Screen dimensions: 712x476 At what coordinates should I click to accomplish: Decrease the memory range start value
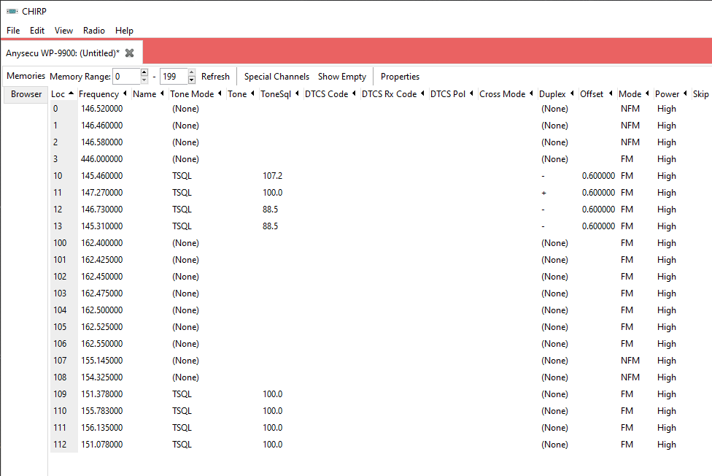tap(144, 80)
